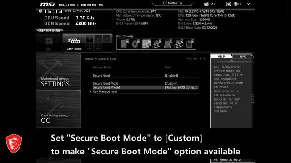Click CPU Speed 3.30 GHz readout
The width and height of the screenshot is (291, 163).
tap(69, 18)
